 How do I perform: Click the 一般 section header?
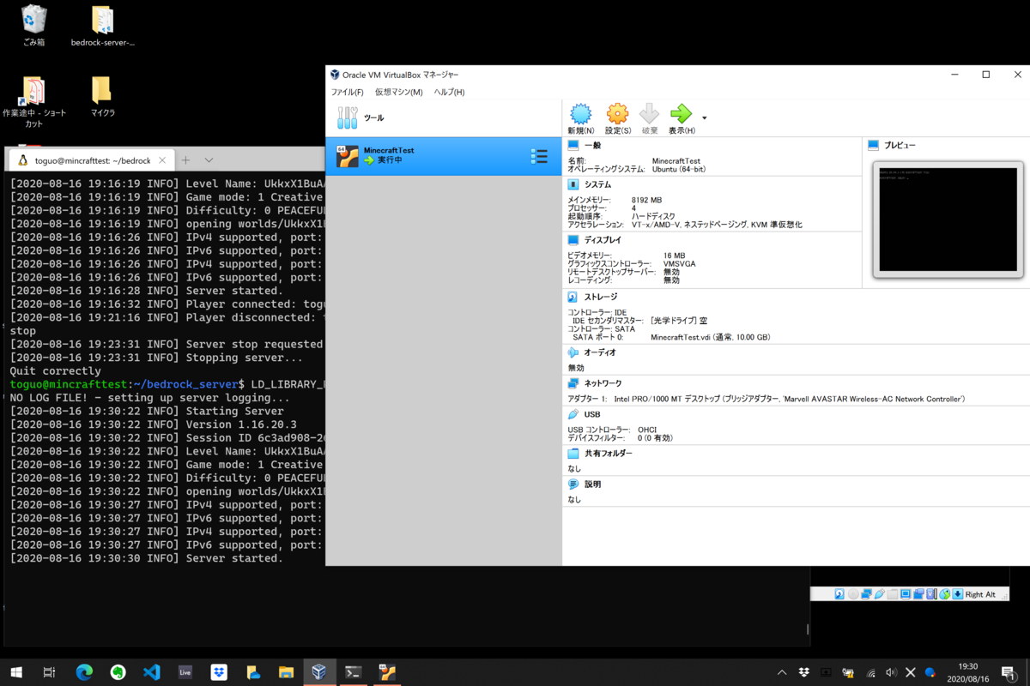point(592,146)
